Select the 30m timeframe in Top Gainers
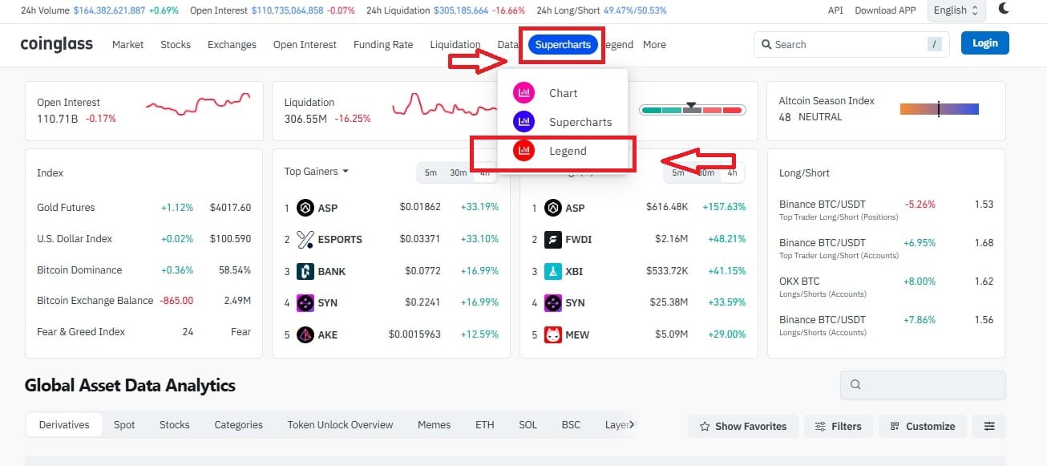 458,172
